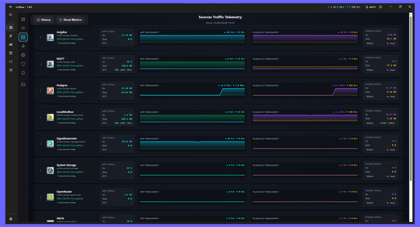Click the MQTT plugin logo
This screenshot has height=227, width=420.
(50, 64)
